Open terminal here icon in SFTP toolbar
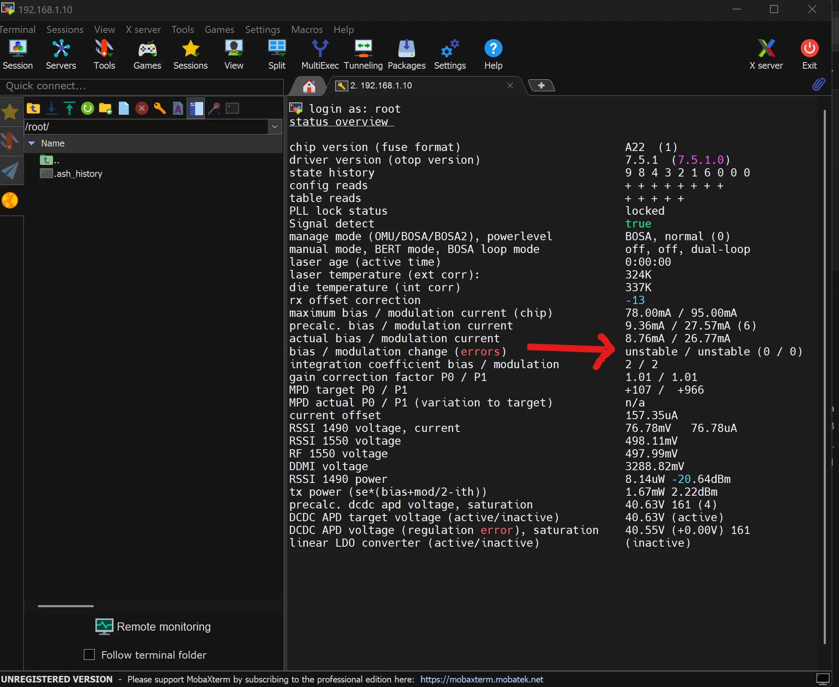This screenshot has width=839, height=687. coord(232,109)
